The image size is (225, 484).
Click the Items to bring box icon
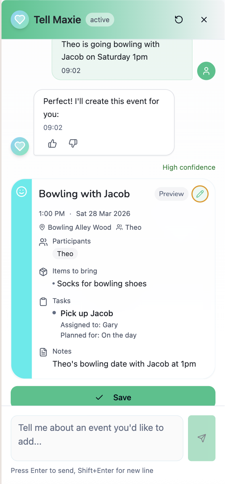point(43,271)
